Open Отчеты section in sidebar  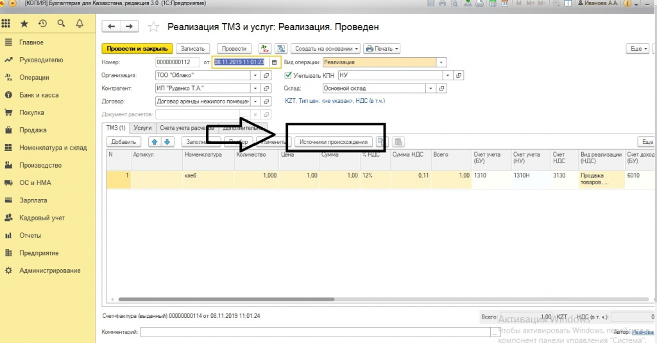click(x=30, y=236)
